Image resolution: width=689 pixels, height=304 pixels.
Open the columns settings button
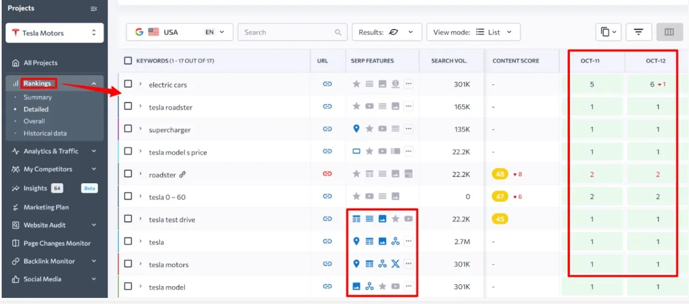670,32
